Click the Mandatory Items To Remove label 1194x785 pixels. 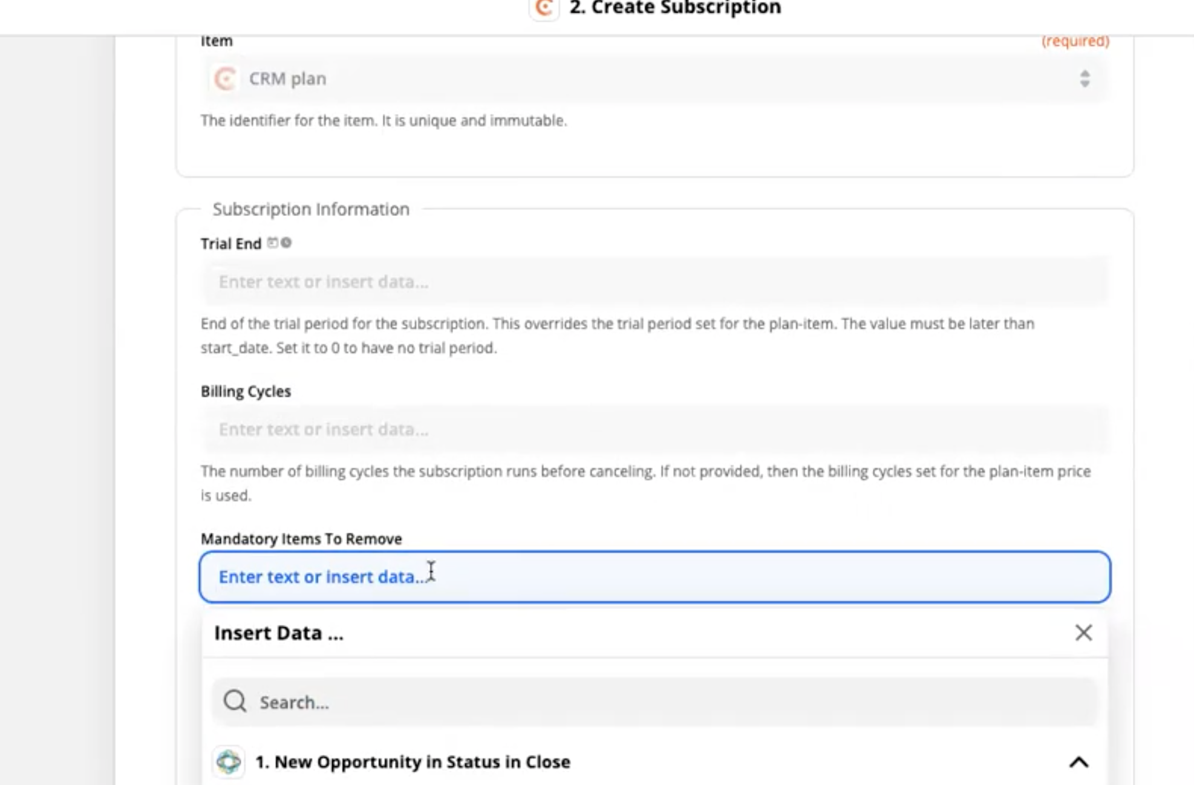click(x=301, y=539)
